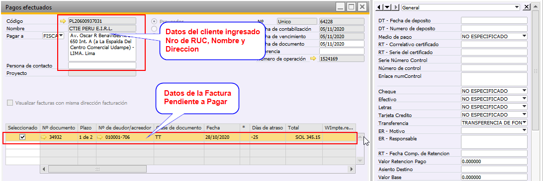The width and height of the screenshot is (543, 181).
Task: Click the Valor Base field
Action: [x=494, y=177]
